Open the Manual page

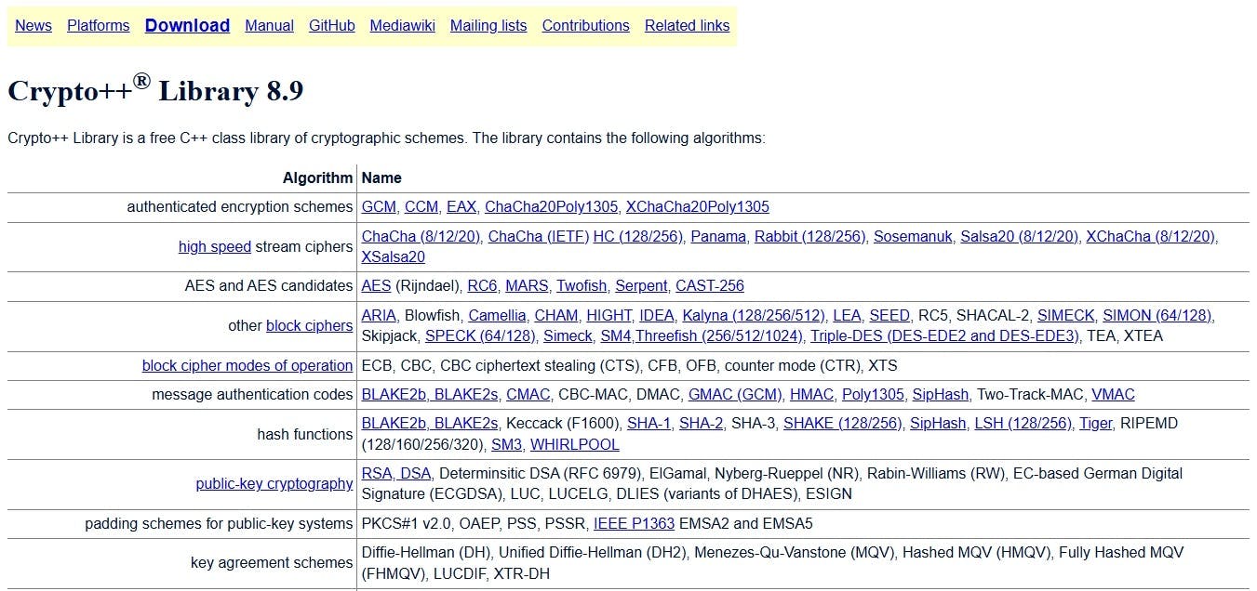tap(268, 25)
